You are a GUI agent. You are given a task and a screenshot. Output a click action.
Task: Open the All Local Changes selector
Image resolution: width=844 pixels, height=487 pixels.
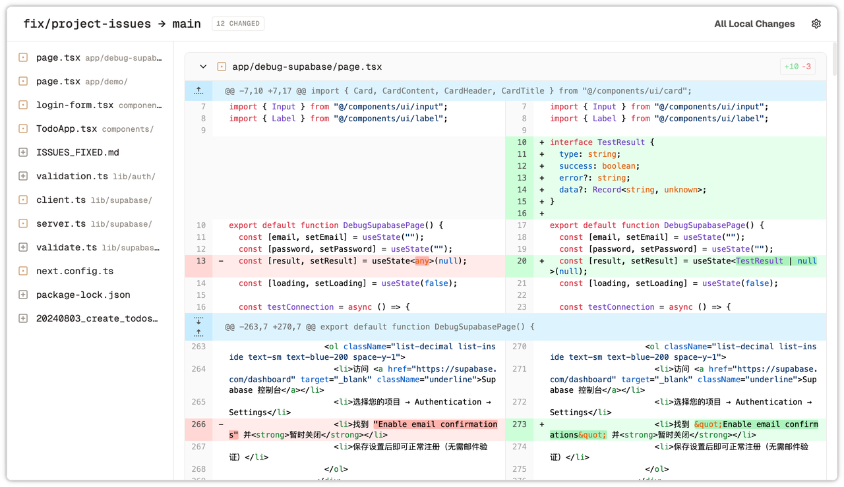pyautogui.click(x=754, y=24)
